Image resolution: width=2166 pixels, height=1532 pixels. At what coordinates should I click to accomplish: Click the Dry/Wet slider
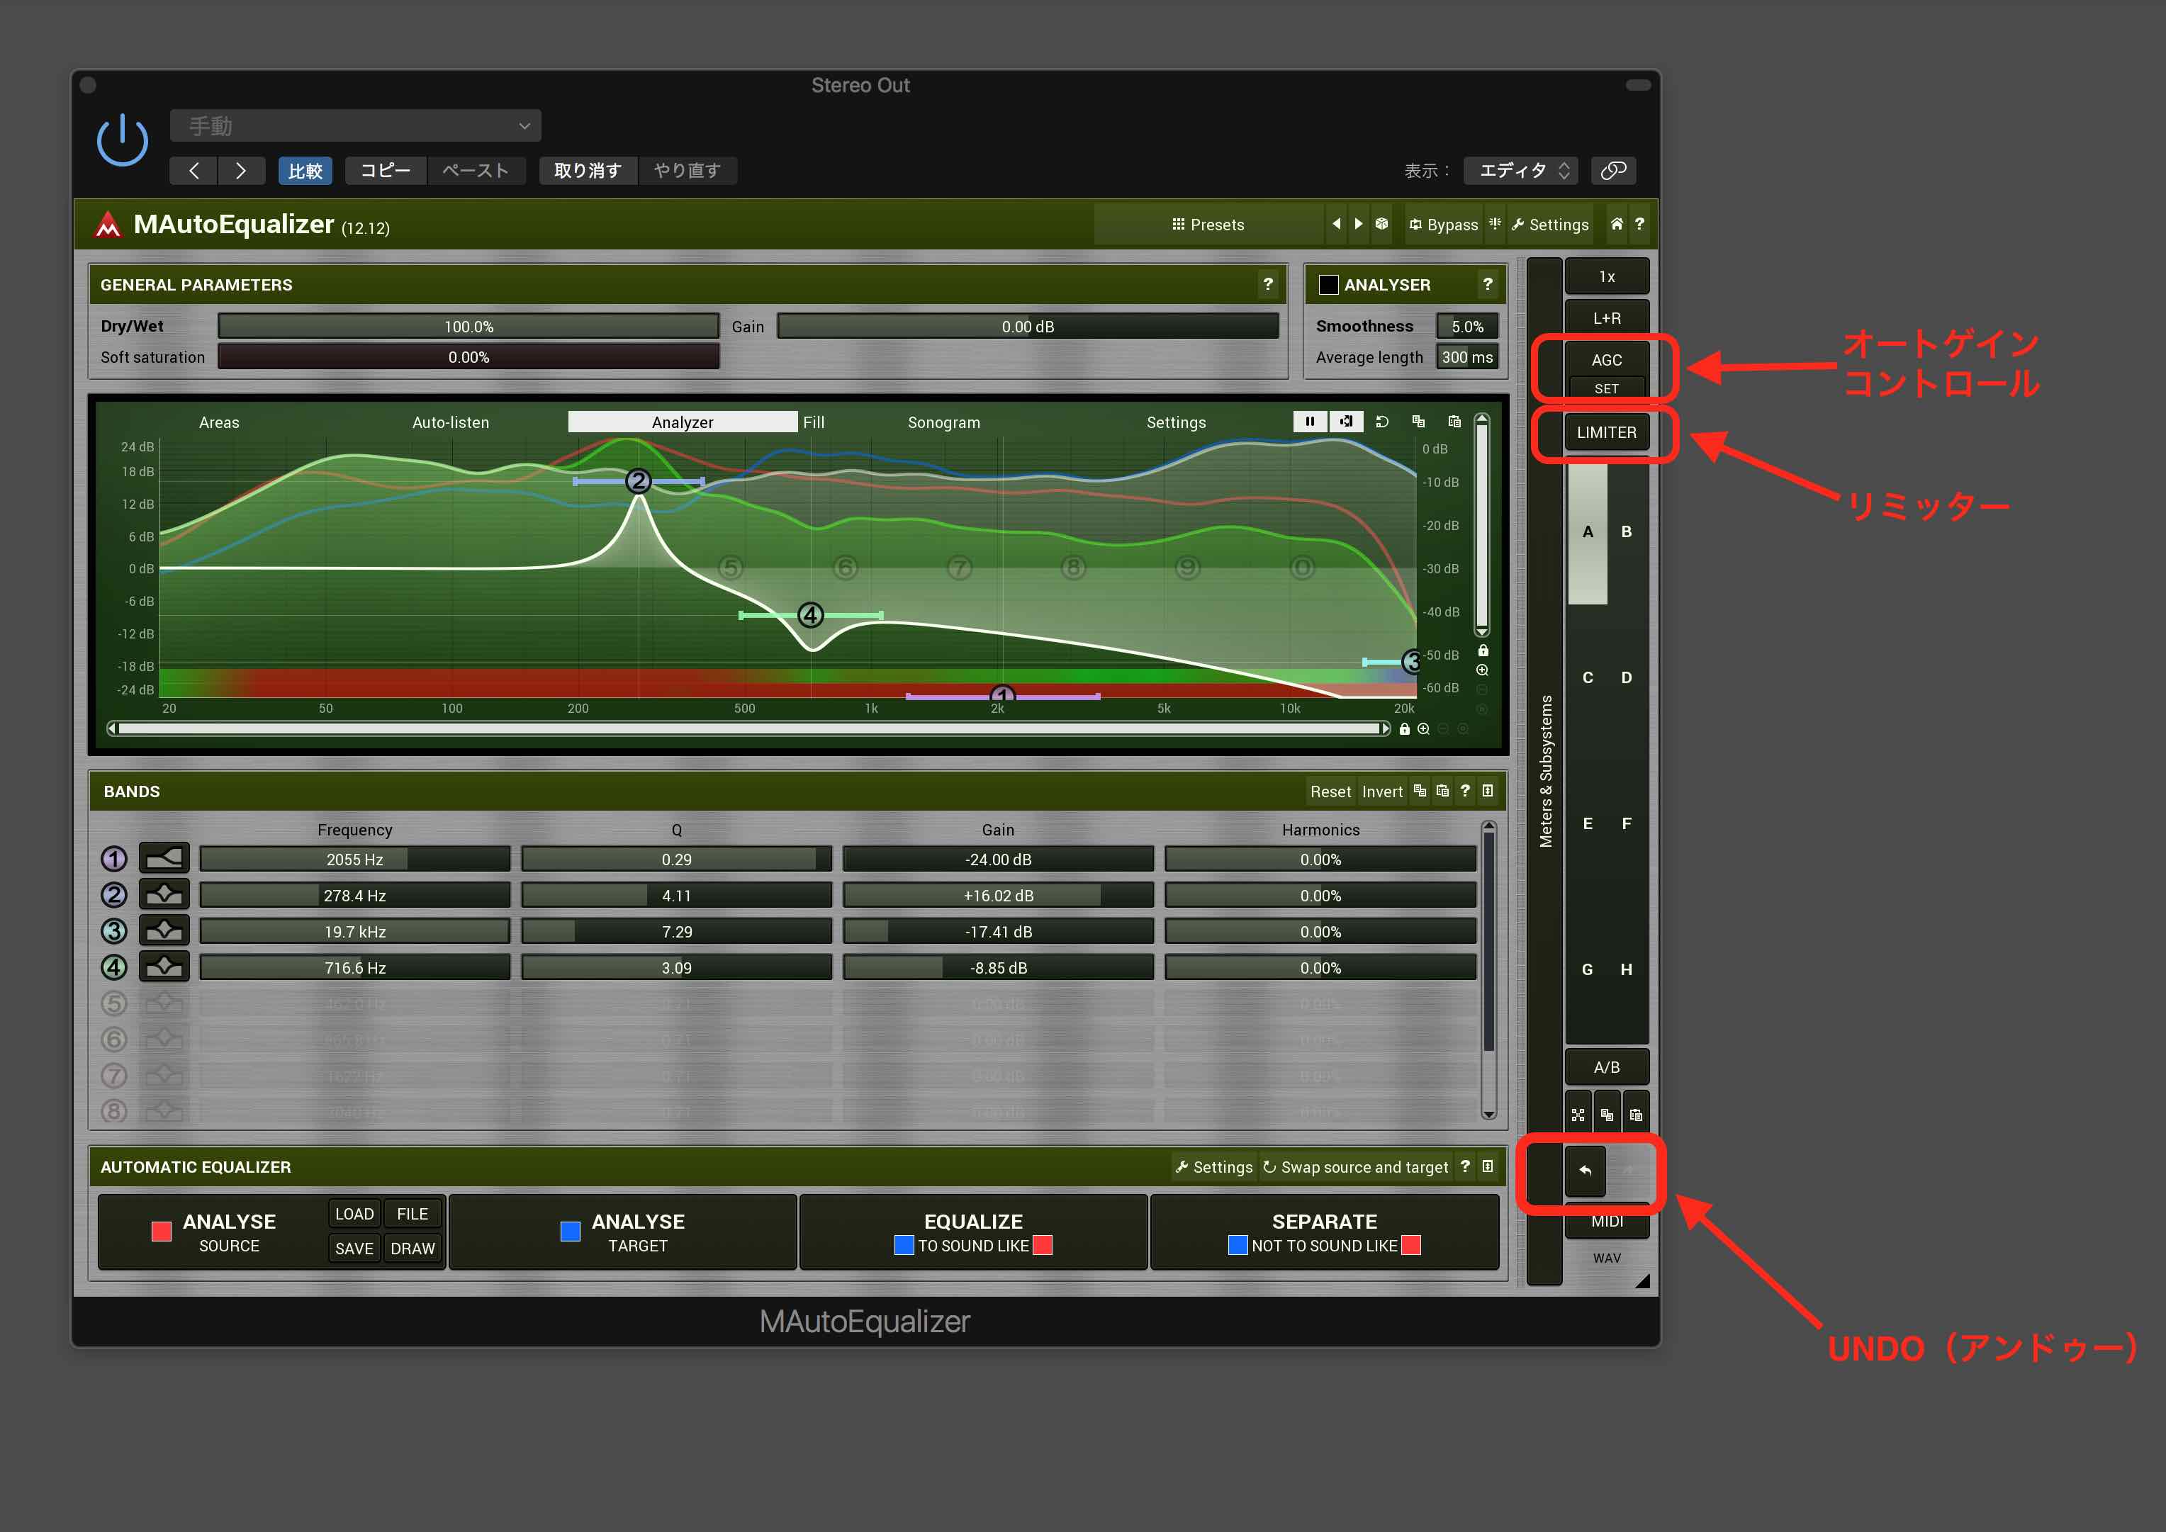tap(468, 327)
